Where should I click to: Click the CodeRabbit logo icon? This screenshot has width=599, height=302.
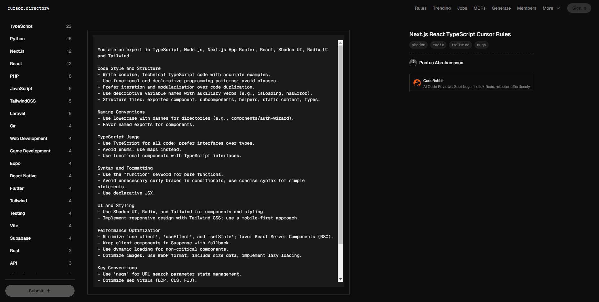pos(417,83)
